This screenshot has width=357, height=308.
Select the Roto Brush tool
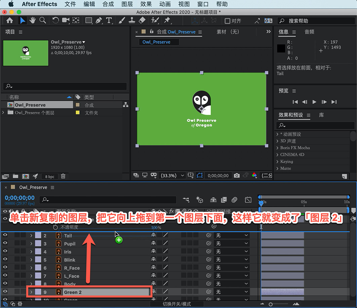pyautogui.click(x=155, y=21)
